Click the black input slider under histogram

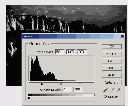pos(42,84)
